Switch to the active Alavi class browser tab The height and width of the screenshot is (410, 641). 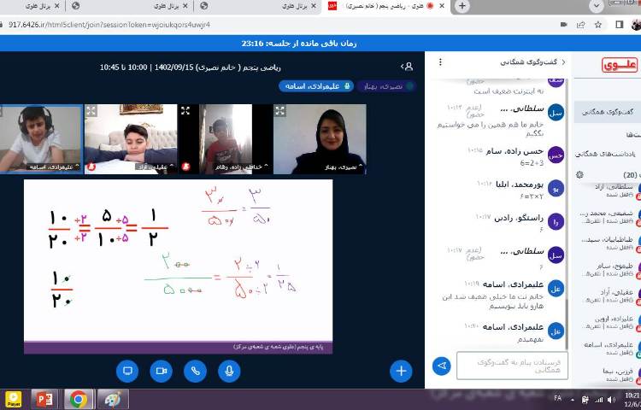tap(386, 6)
